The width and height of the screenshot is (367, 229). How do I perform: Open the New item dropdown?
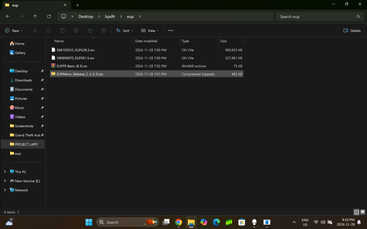click(14, 30)
